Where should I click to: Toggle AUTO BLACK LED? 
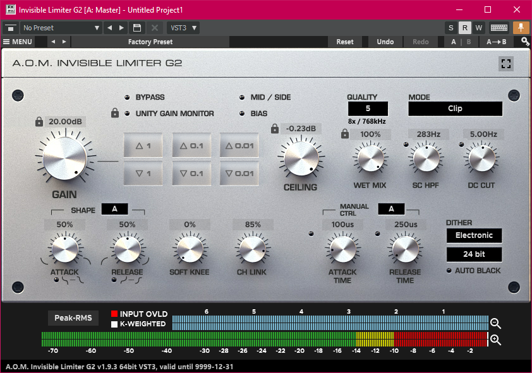449,271
